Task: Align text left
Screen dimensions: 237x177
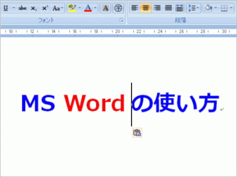Action: tap(134, 8)
